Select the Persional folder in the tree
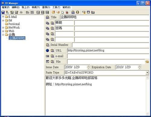Screen dimensions: 151x117 point(14,24)
